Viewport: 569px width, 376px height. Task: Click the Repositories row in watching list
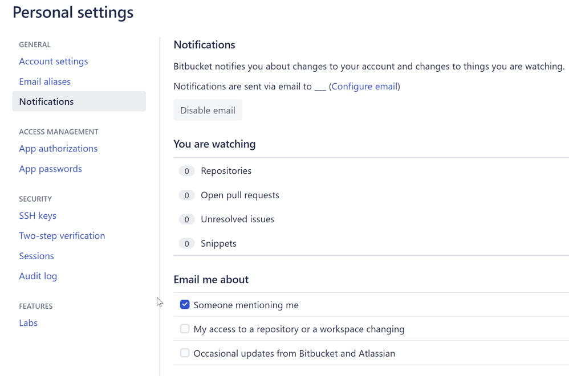click(x=226, y=171)
